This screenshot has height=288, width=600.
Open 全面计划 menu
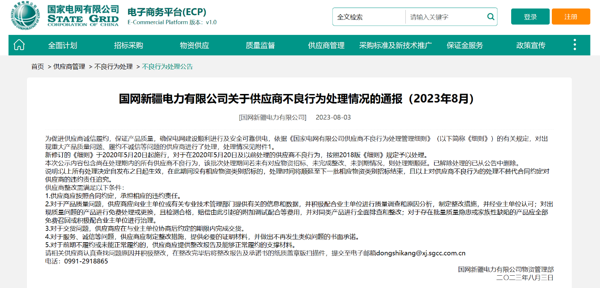point(62,45)
